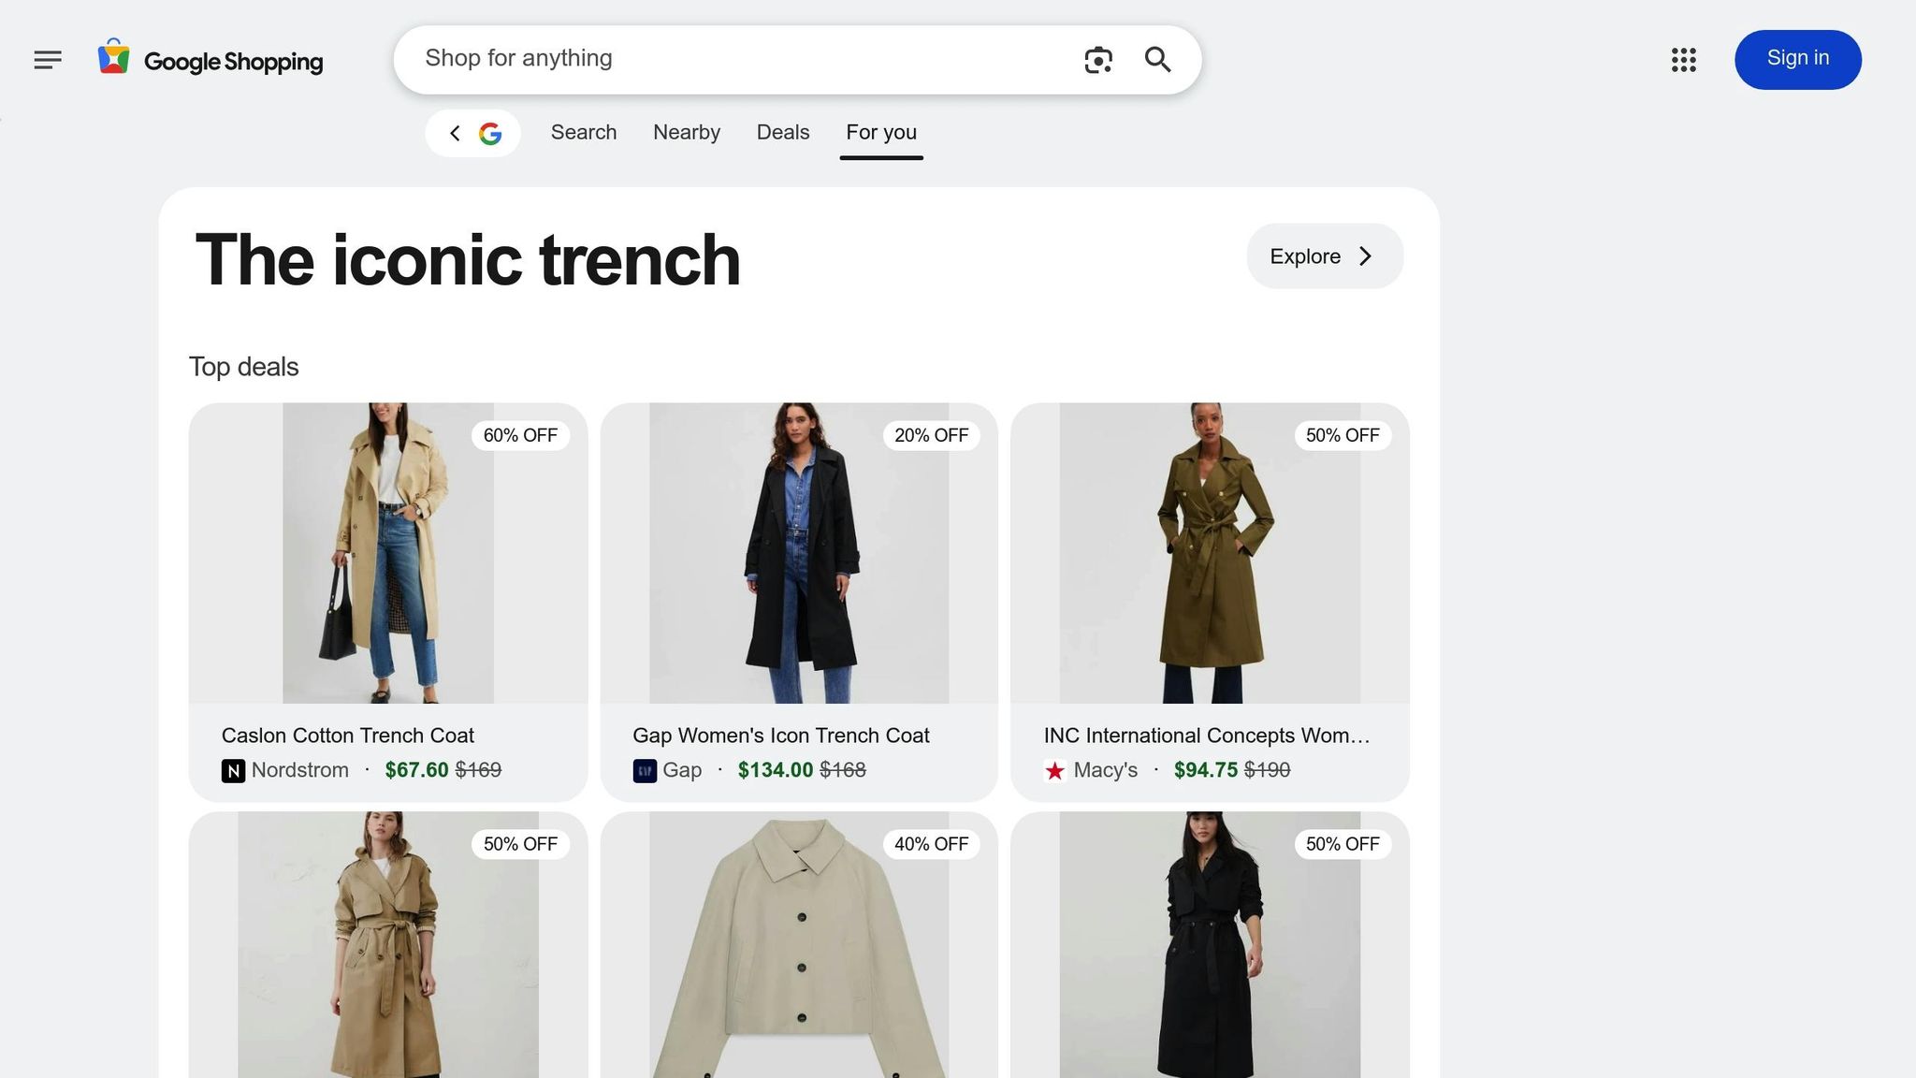Screen dimensions: 1916x1078
Task: Click the beige Caslon trench coat photo
Action: [x=388, y=553]
